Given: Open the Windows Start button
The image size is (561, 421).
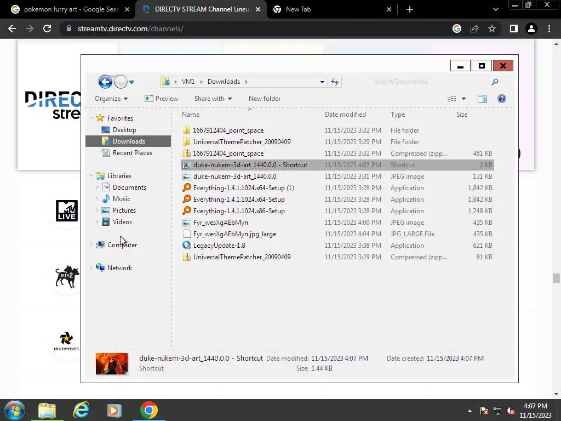Looking at the screenshot, I should click(15, 410).
